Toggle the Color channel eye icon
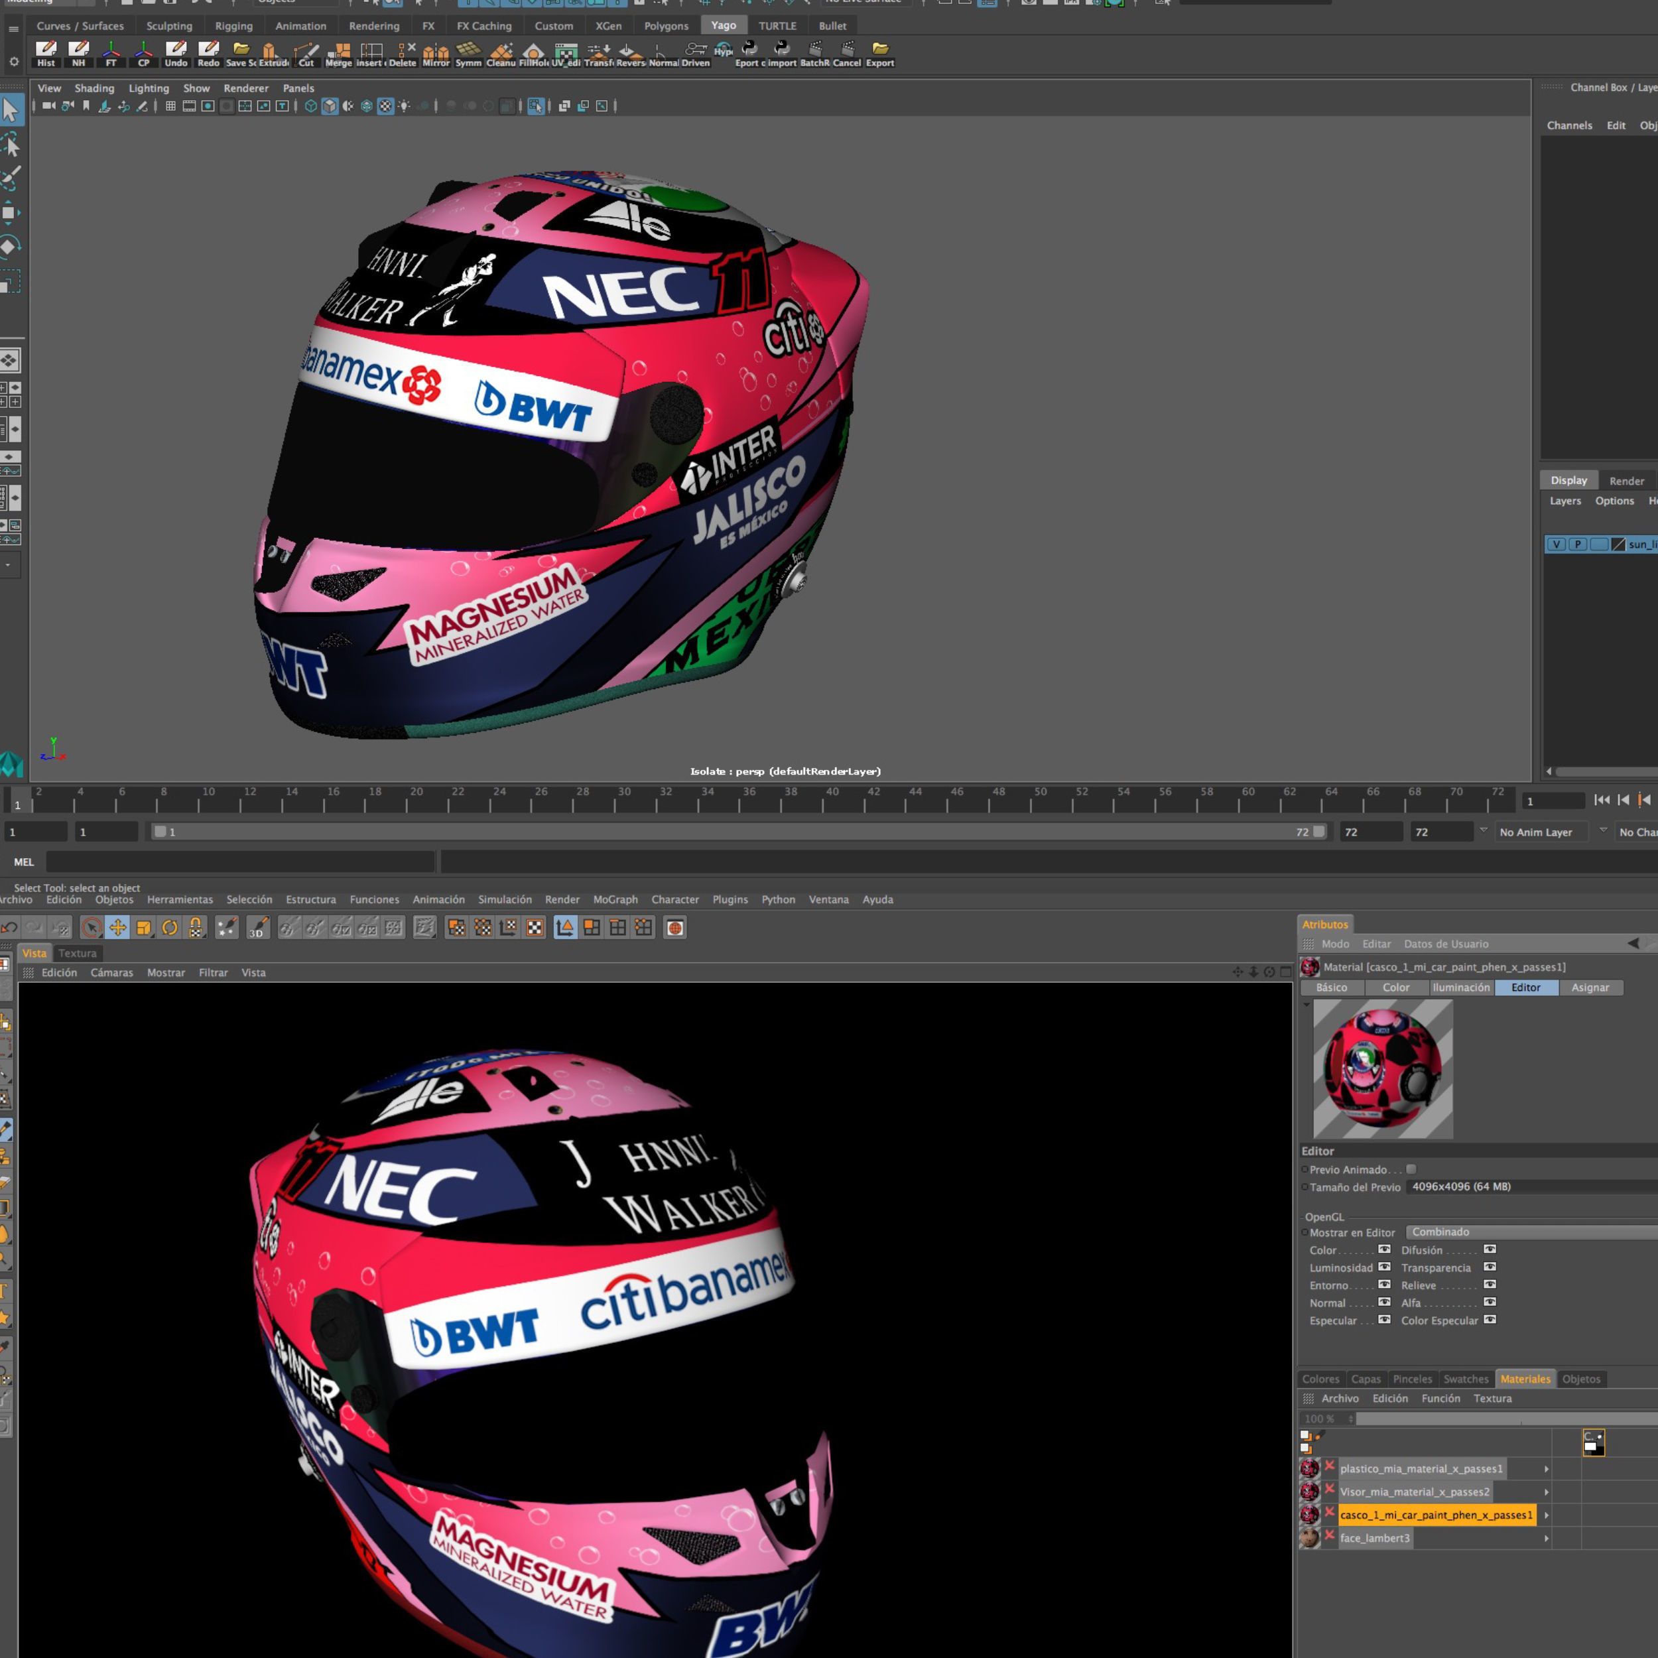 pos(1384,1249)
